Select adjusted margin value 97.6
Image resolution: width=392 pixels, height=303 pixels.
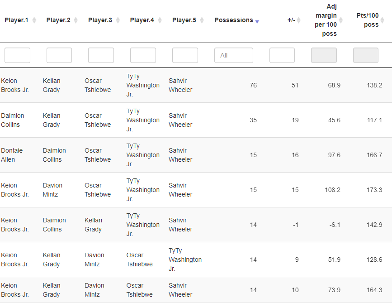(x=334, y=155)
